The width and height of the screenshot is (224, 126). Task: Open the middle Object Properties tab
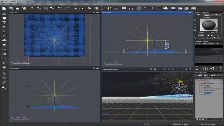(206, 15)
